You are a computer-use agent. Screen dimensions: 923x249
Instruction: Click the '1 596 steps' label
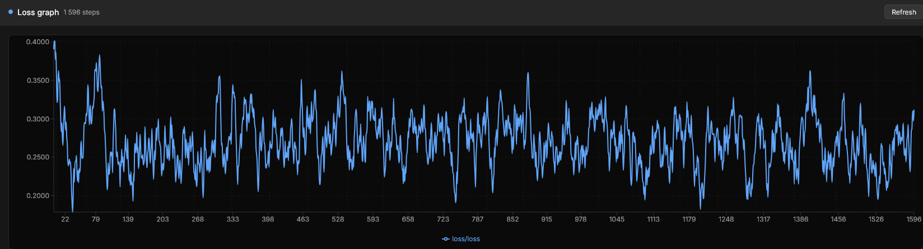coord(81,12)
